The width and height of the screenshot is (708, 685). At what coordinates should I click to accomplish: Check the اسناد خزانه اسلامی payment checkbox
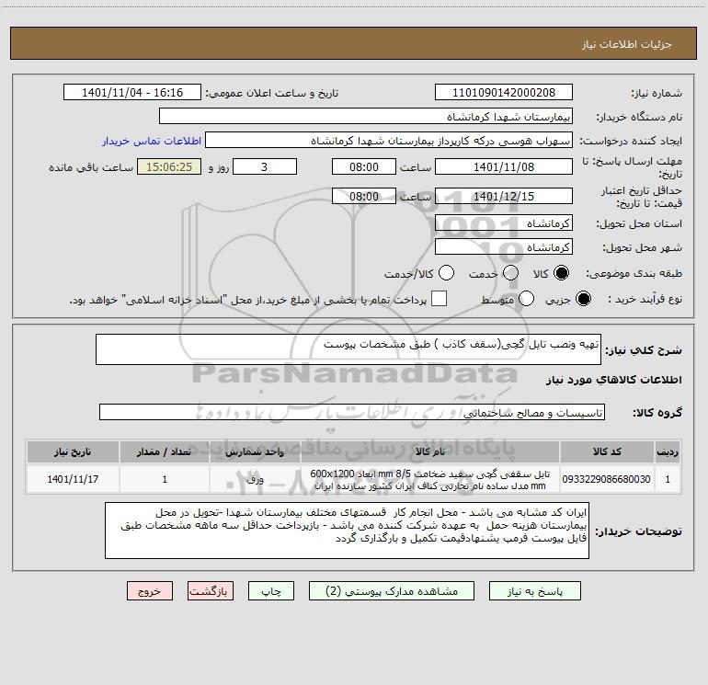click(439, 299)
